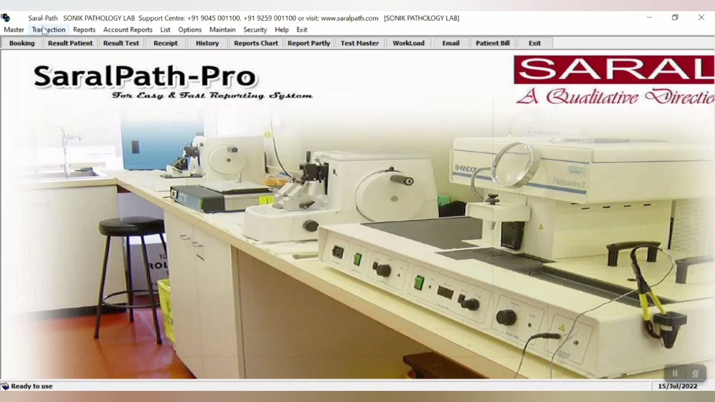Restore down the Saral-Path window

pos(675,18)
